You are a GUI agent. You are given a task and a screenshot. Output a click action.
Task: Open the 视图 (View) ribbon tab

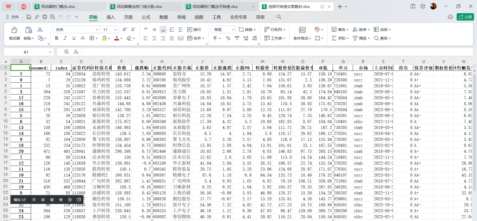click(x=199, y=17)
